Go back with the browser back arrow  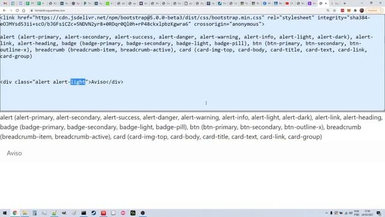coord(4,11)
